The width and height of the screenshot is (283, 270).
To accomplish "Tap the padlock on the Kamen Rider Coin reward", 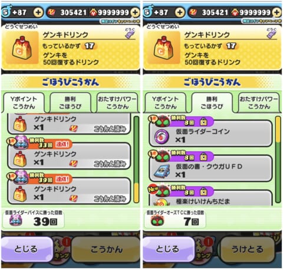I will [x=203, y=122].
